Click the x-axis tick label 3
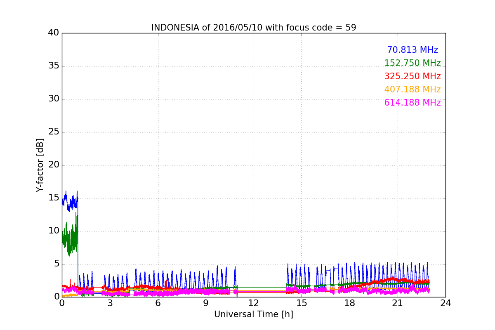This screenshot has height=330, width=495. coord(110,303)
